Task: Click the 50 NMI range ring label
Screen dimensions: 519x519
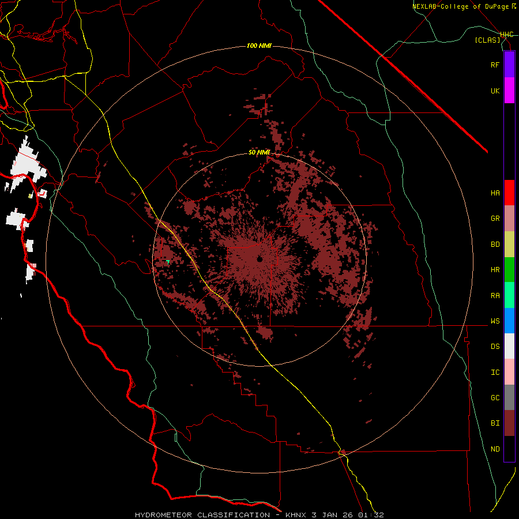Action: 259,152
